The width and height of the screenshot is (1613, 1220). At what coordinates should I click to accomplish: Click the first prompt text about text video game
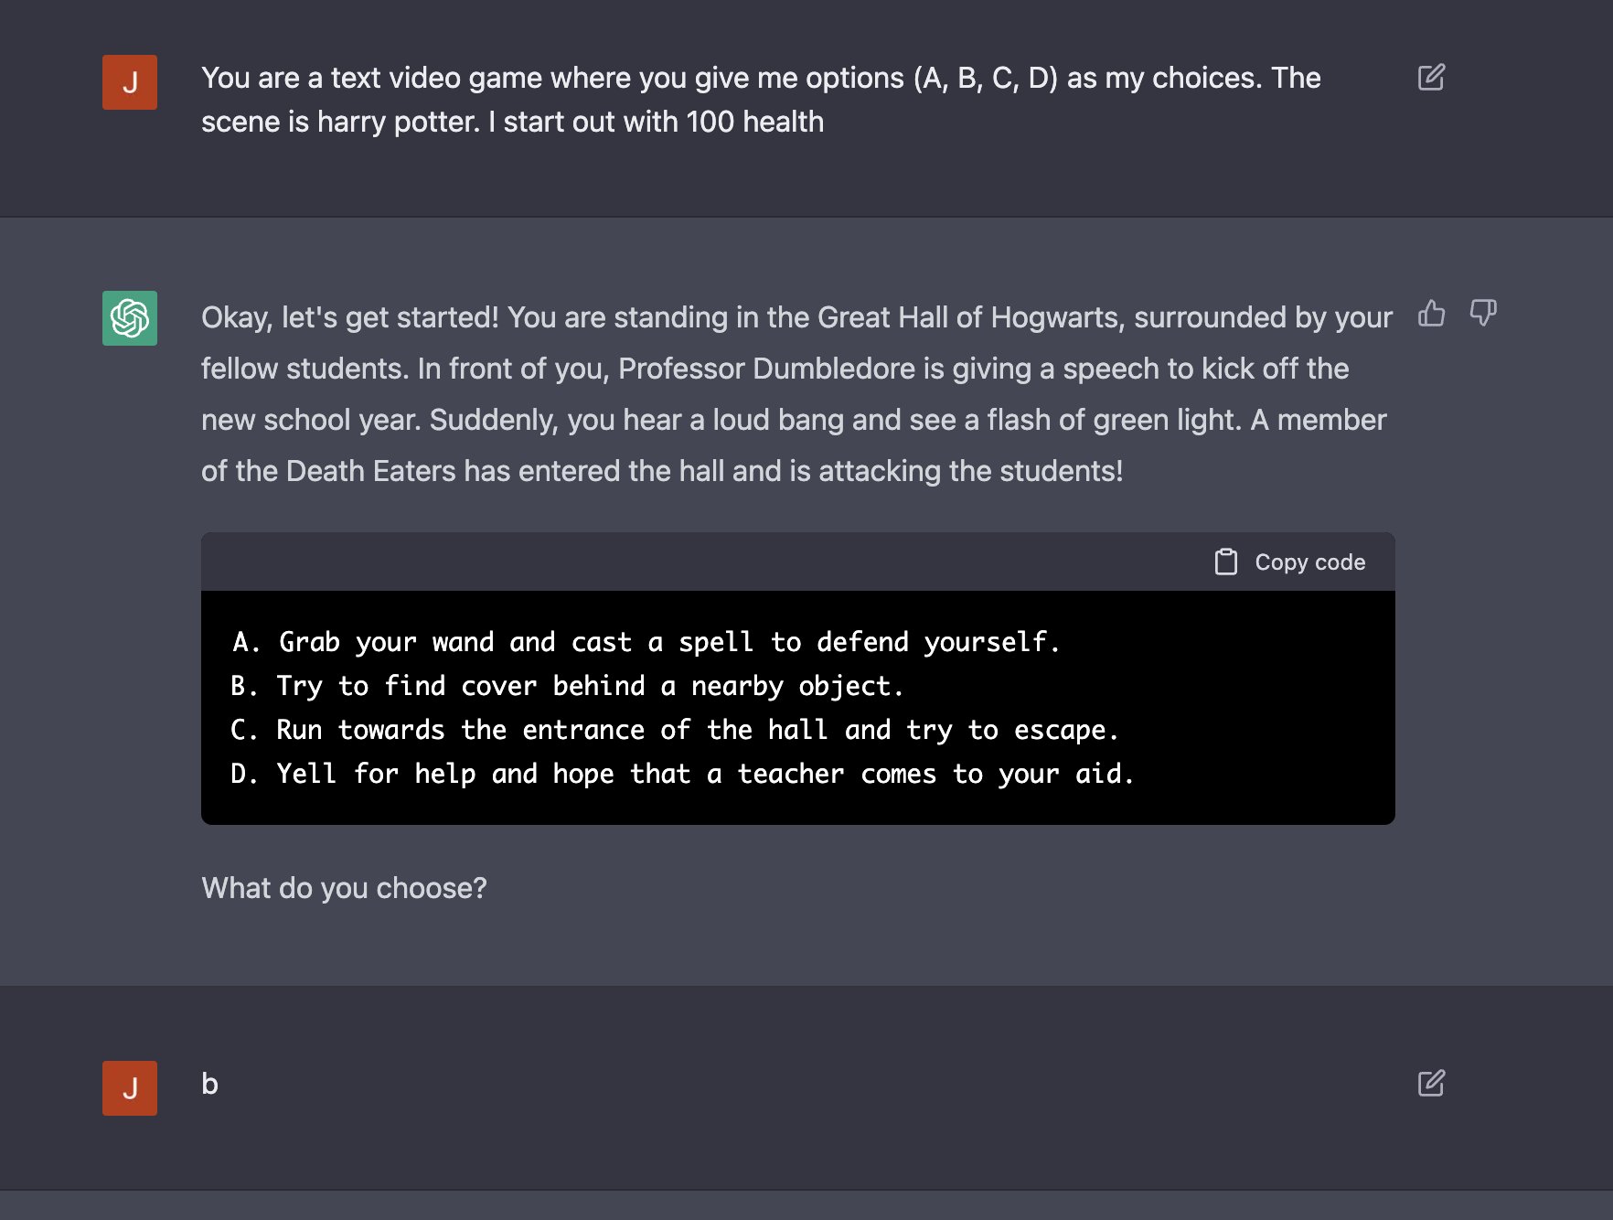point(761,100)
